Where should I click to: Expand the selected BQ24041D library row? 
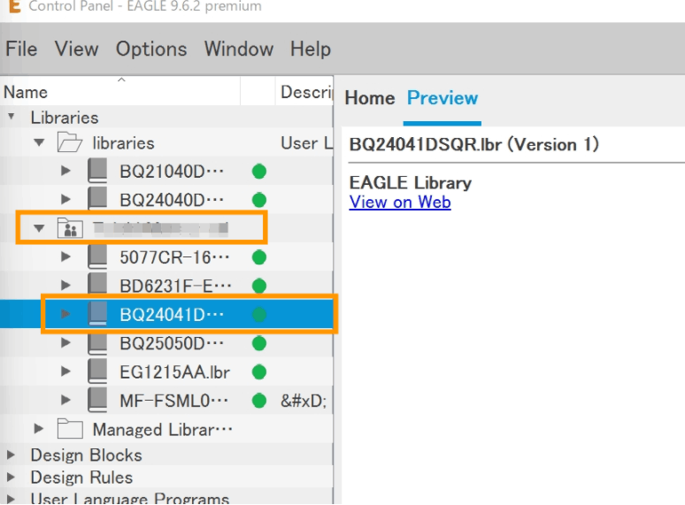coord(65,314)
